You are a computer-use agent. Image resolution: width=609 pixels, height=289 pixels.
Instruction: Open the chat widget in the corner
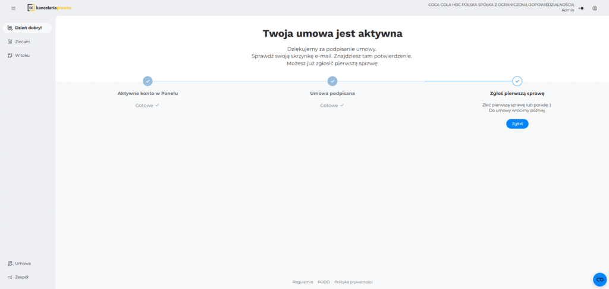599,280
